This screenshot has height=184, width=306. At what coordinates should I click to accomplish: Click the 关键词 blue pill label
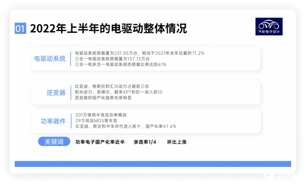point(54,141)
